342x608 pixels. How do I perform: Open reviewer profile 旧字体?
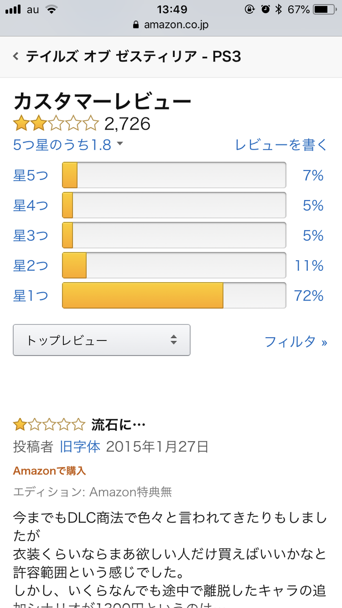pos(80,447)
